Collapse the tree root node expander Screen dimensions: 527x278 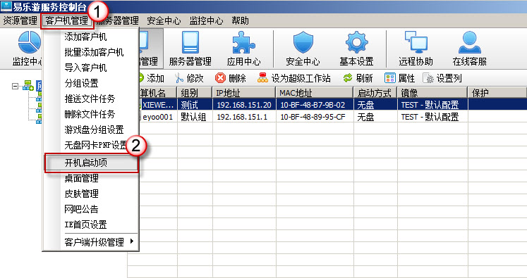(15, 86)
